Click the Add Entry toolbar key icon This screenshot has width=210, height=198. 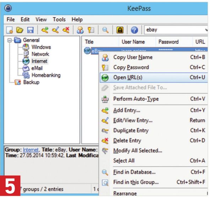[x=45, y=30]
